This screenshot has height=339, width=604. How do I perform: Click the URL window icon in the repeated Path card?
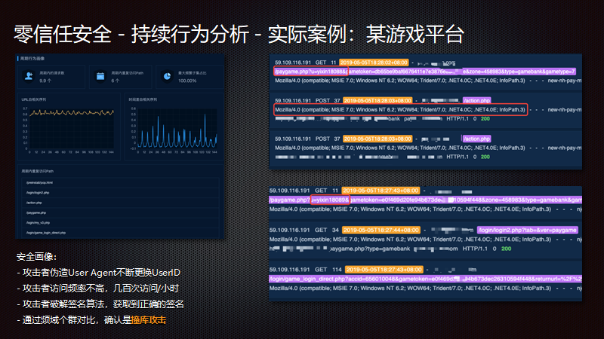[x=100, y=76]
